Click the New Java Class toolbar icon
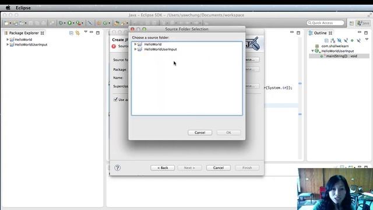The image size is (373, 210). [x=105, y=23]
